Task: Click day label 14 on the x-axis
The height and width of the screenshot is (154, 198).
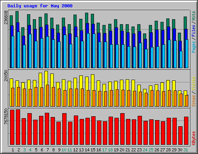Action: pos(87,150)
